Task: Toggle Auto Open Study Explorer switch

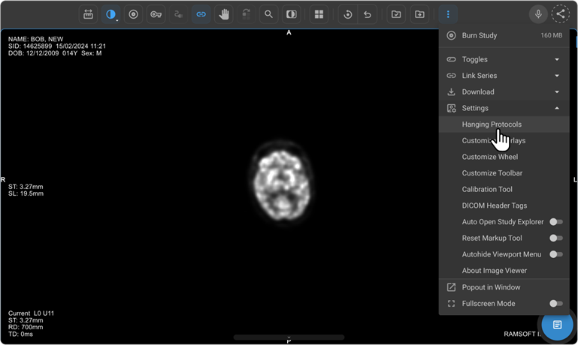Action: click(x=555, y=222)
